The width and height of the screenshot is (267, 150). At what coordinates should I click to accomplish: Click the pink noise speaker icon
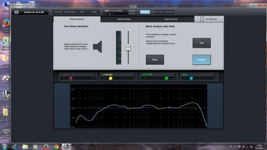pyautogui.click(x=97, y=47)
